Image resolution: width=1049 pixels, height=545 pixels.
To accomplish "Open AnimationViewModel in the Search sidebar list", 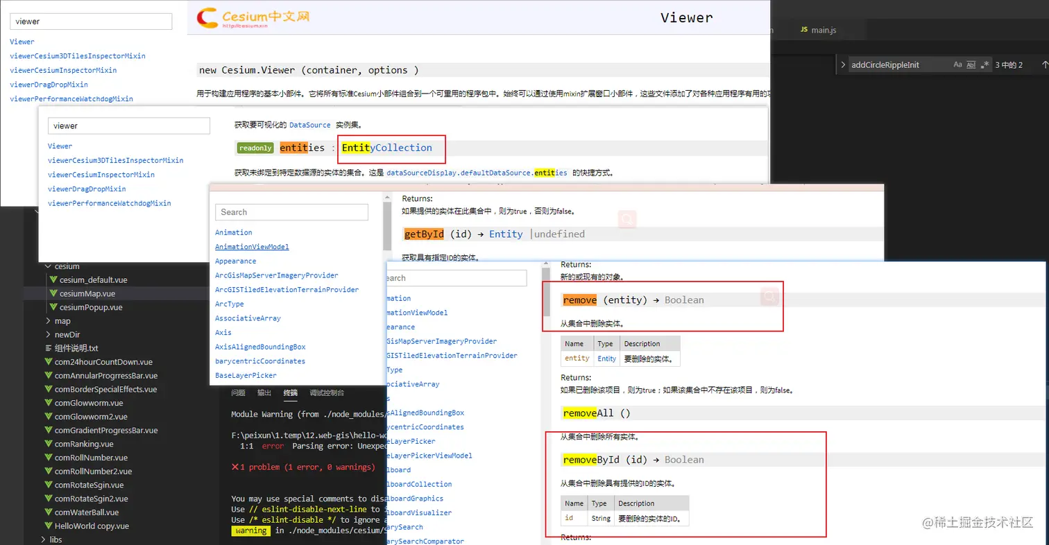I will point(252,247).
